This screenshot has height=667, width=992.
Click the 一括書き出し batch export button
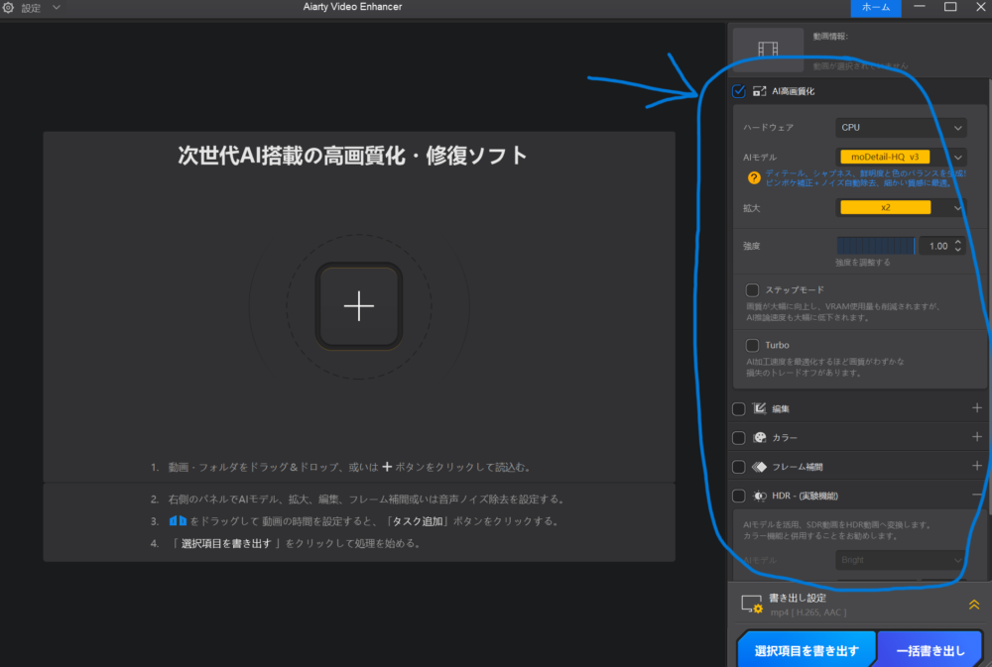(x=930, y=651)
